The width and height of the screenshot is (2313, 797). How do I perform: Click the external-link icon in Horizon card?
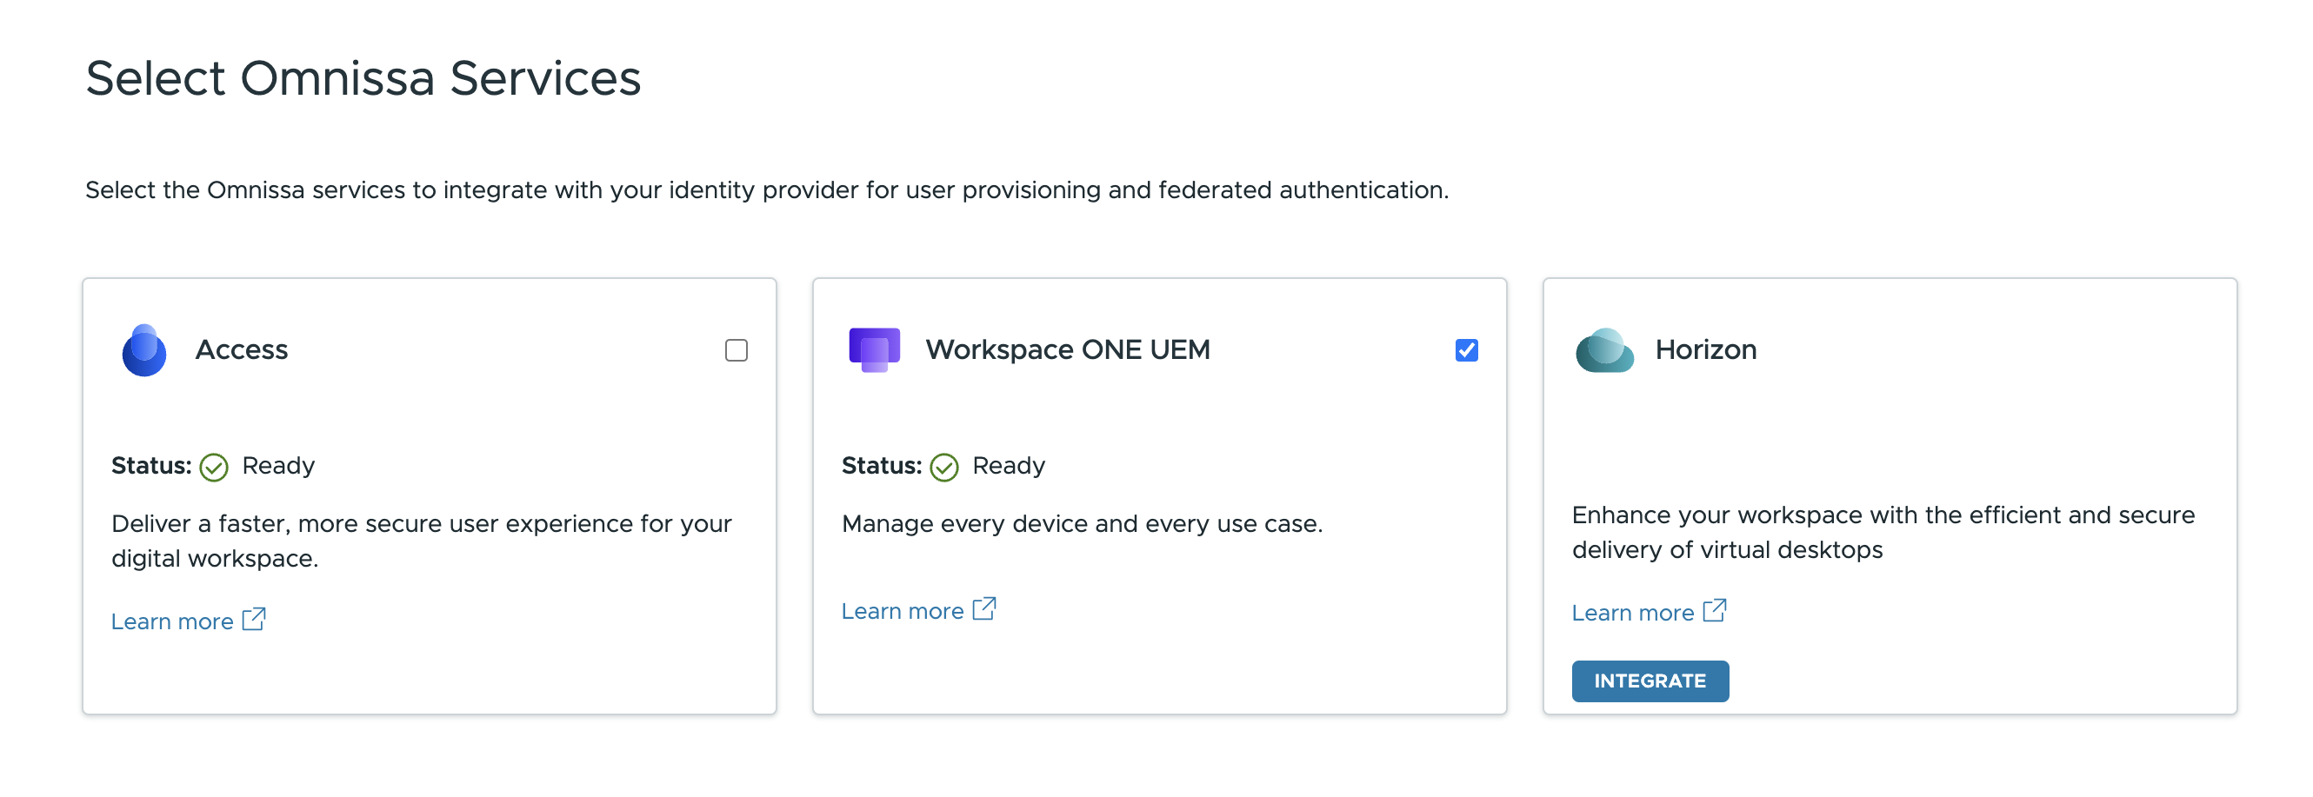(1714, 610)
